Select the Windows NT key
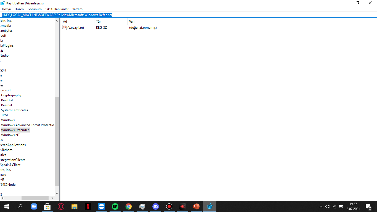The width and height of the screenshot is (377, 212). (x=10, y=135)
